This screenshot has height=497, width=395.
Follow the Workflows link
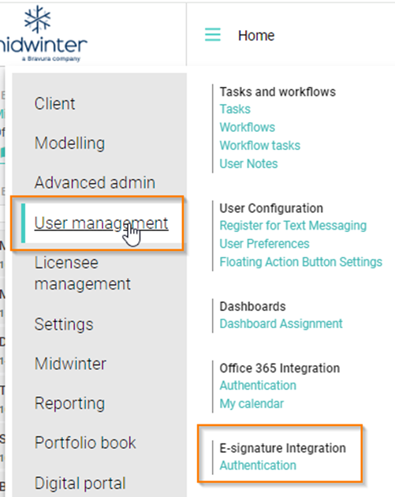coord(248,127)
